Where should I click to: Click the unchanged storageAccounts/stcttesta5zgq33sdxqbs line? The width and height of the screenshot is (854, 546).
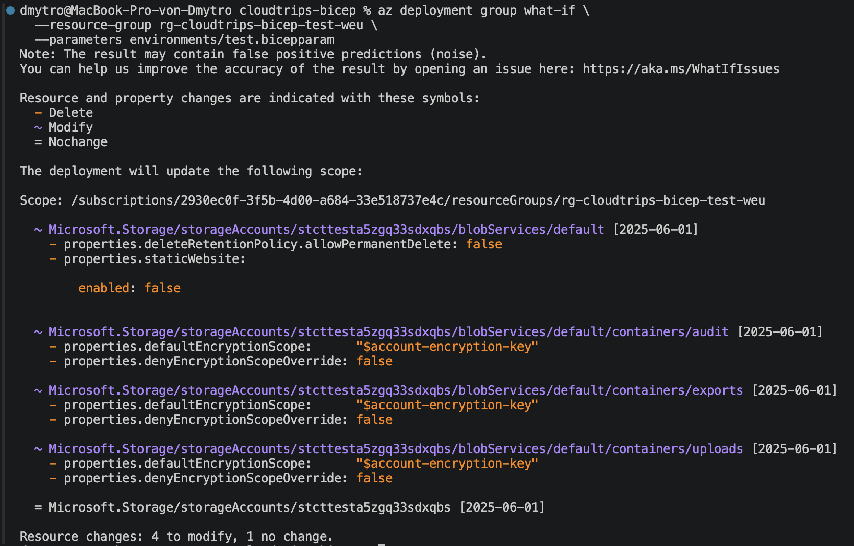(290, 507)
